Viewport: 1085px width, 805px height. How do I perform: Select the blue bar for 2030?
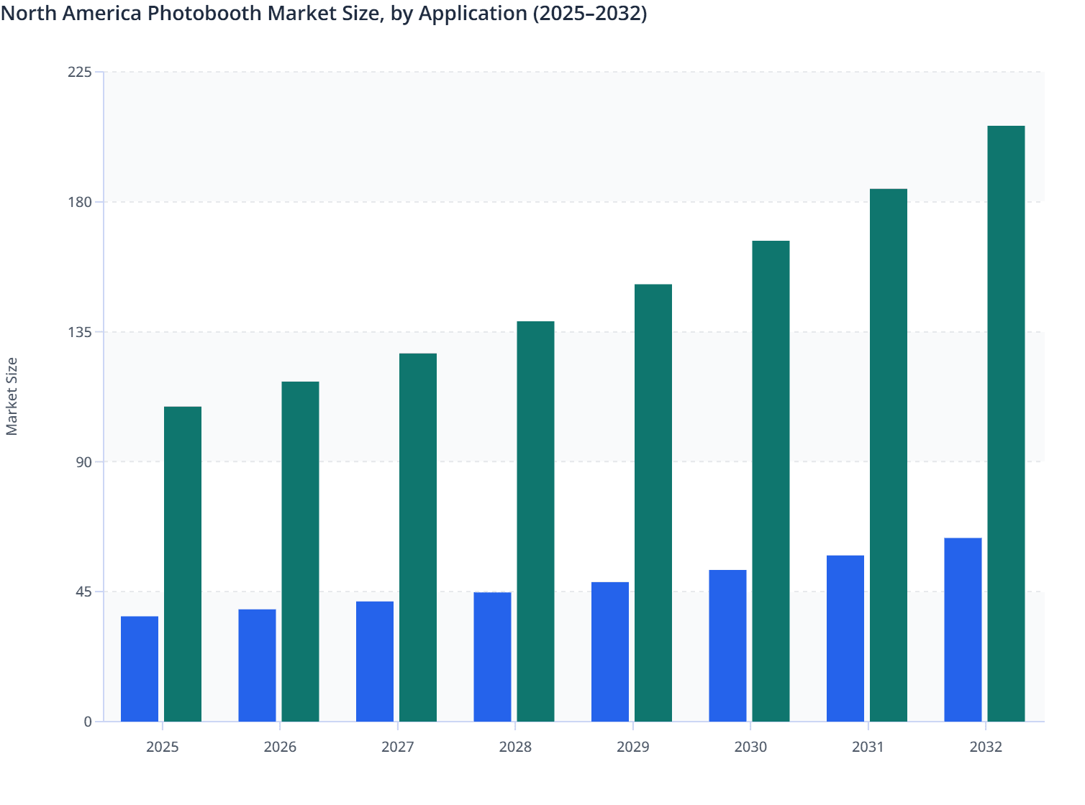pyautogui.click(x=727, y=647)
